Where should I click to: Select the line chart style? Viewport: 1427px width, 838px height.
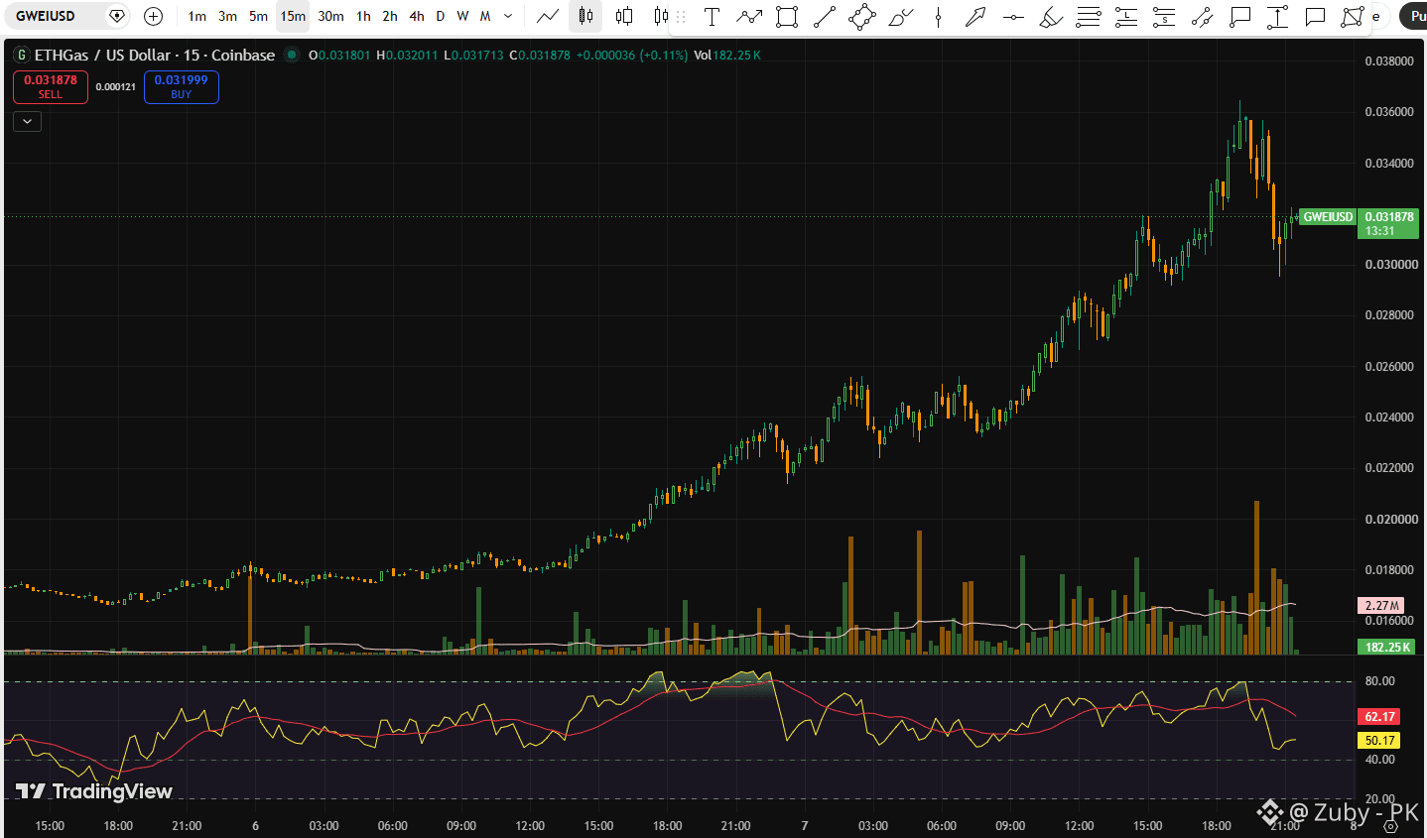pyautogui.click(x=548, y=16)
